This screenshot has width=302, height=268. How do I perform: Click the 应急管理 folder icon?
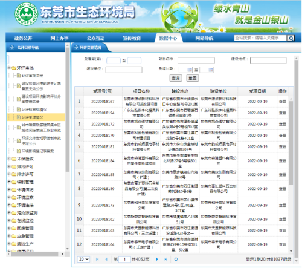pos(14,236)
